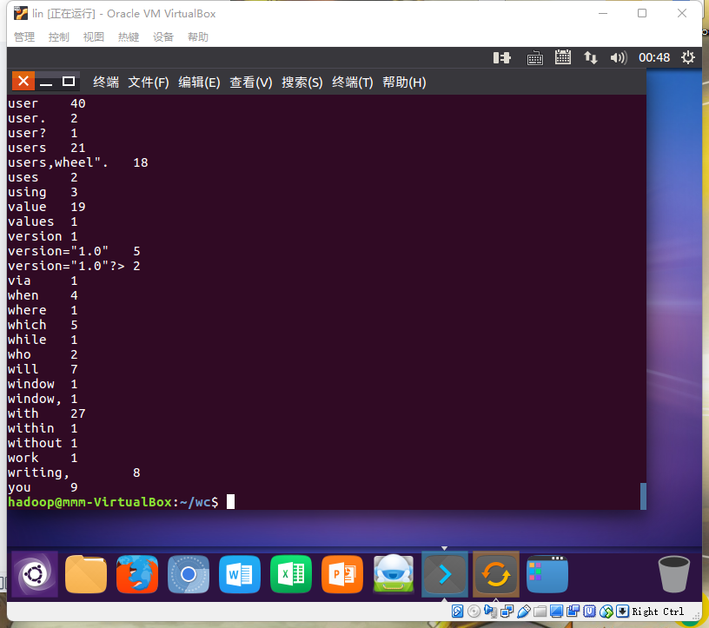Click the CPU virtualization status icon
The image size is (709, 628).
(590, 611)
